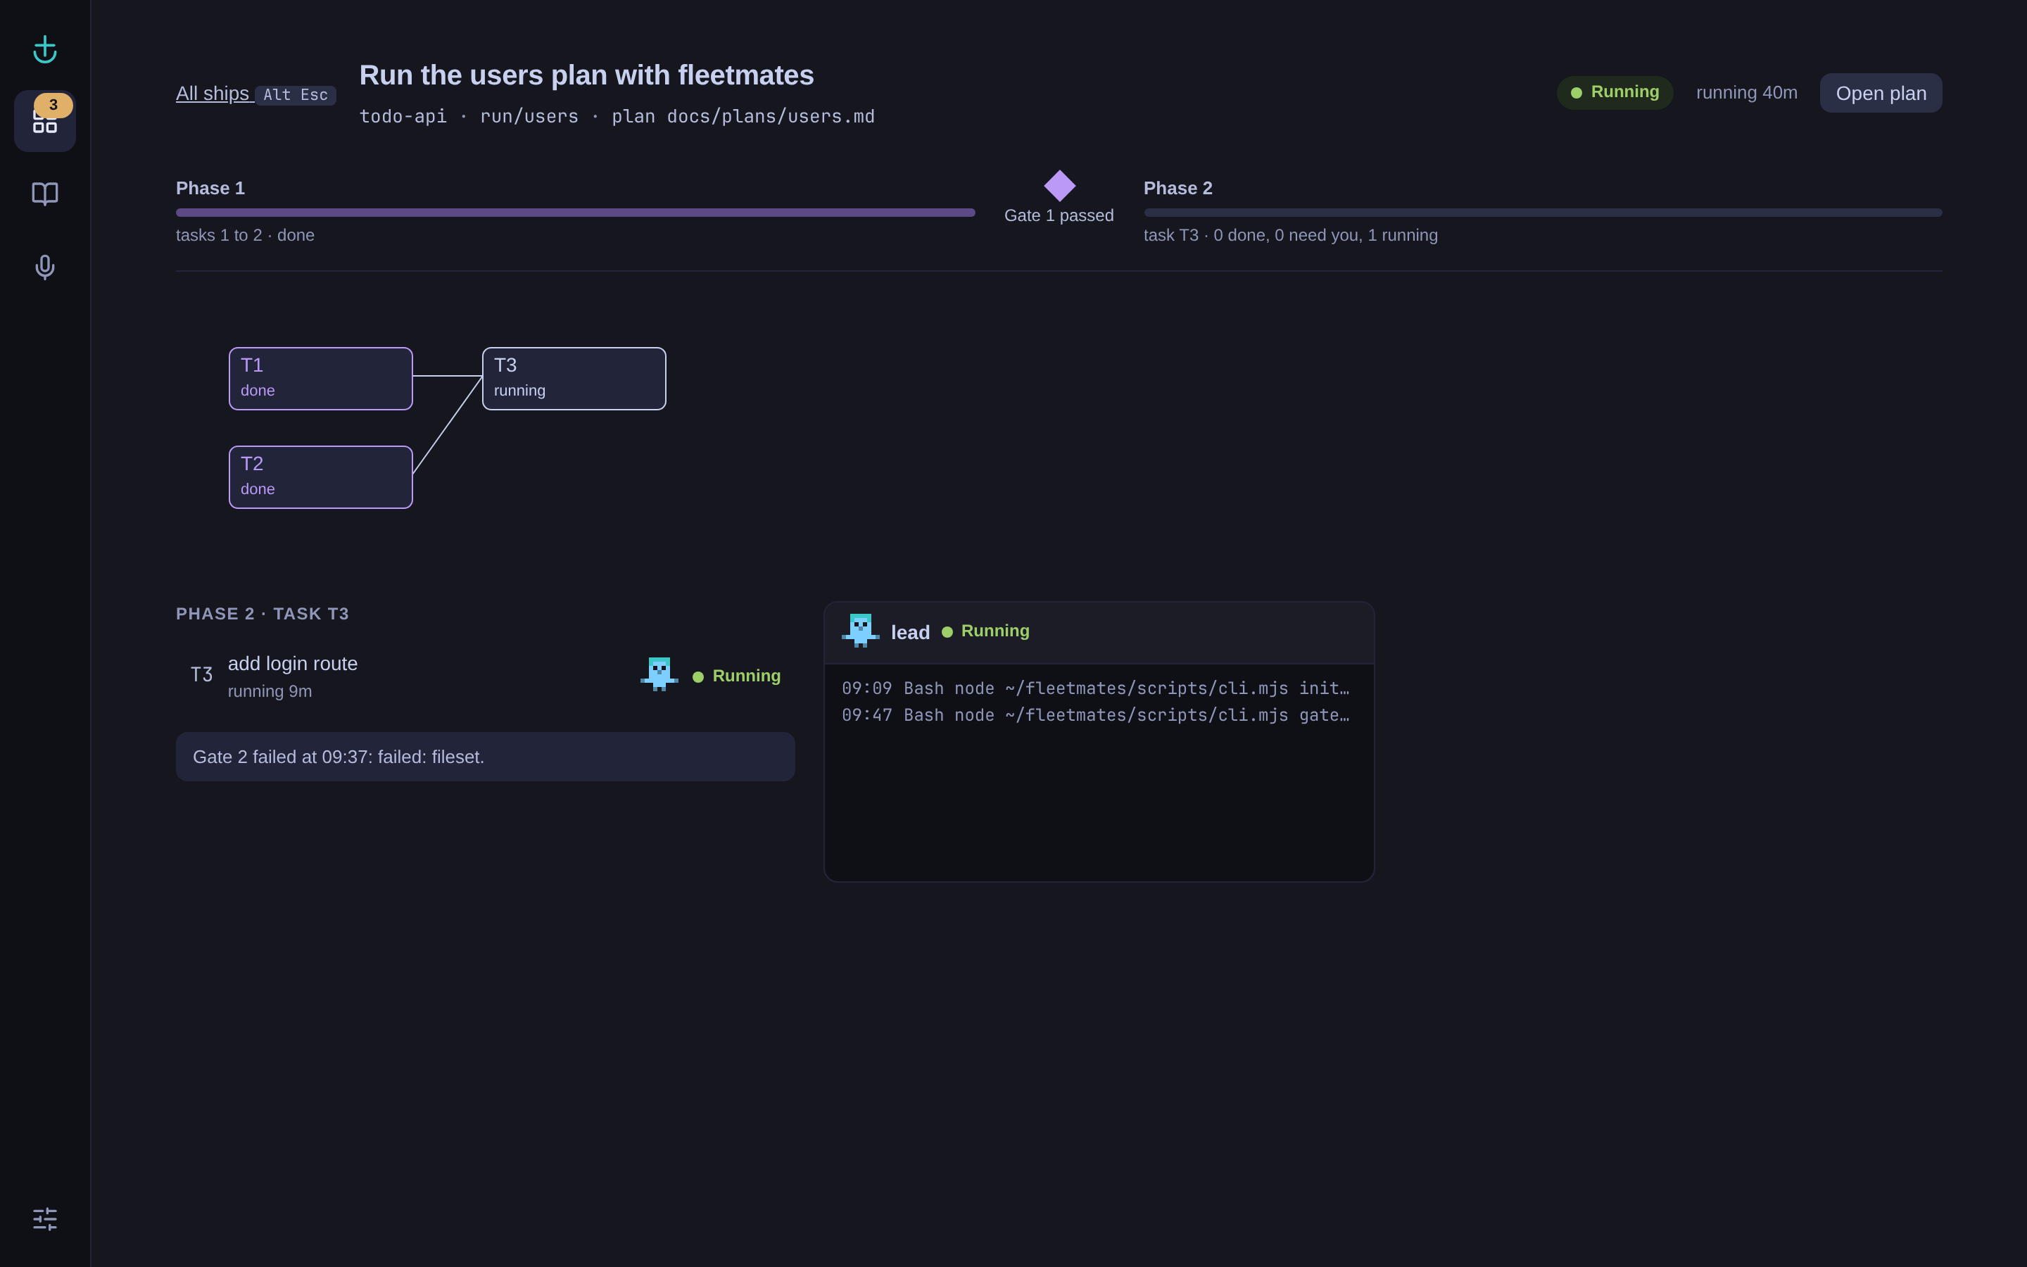Open the book icon in sidebar
Viewport: 2027px width, 1267px height.
pos(45,194)
